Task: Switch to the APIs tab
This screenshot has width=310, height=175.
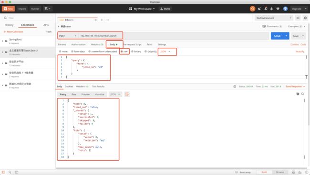Action: 46,25
